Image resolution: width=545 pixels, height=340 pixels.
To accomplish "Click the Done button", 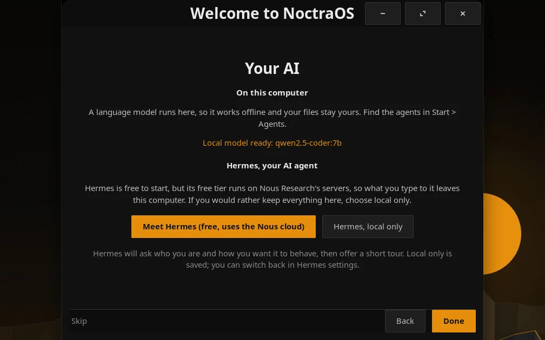I will point(454,321).
